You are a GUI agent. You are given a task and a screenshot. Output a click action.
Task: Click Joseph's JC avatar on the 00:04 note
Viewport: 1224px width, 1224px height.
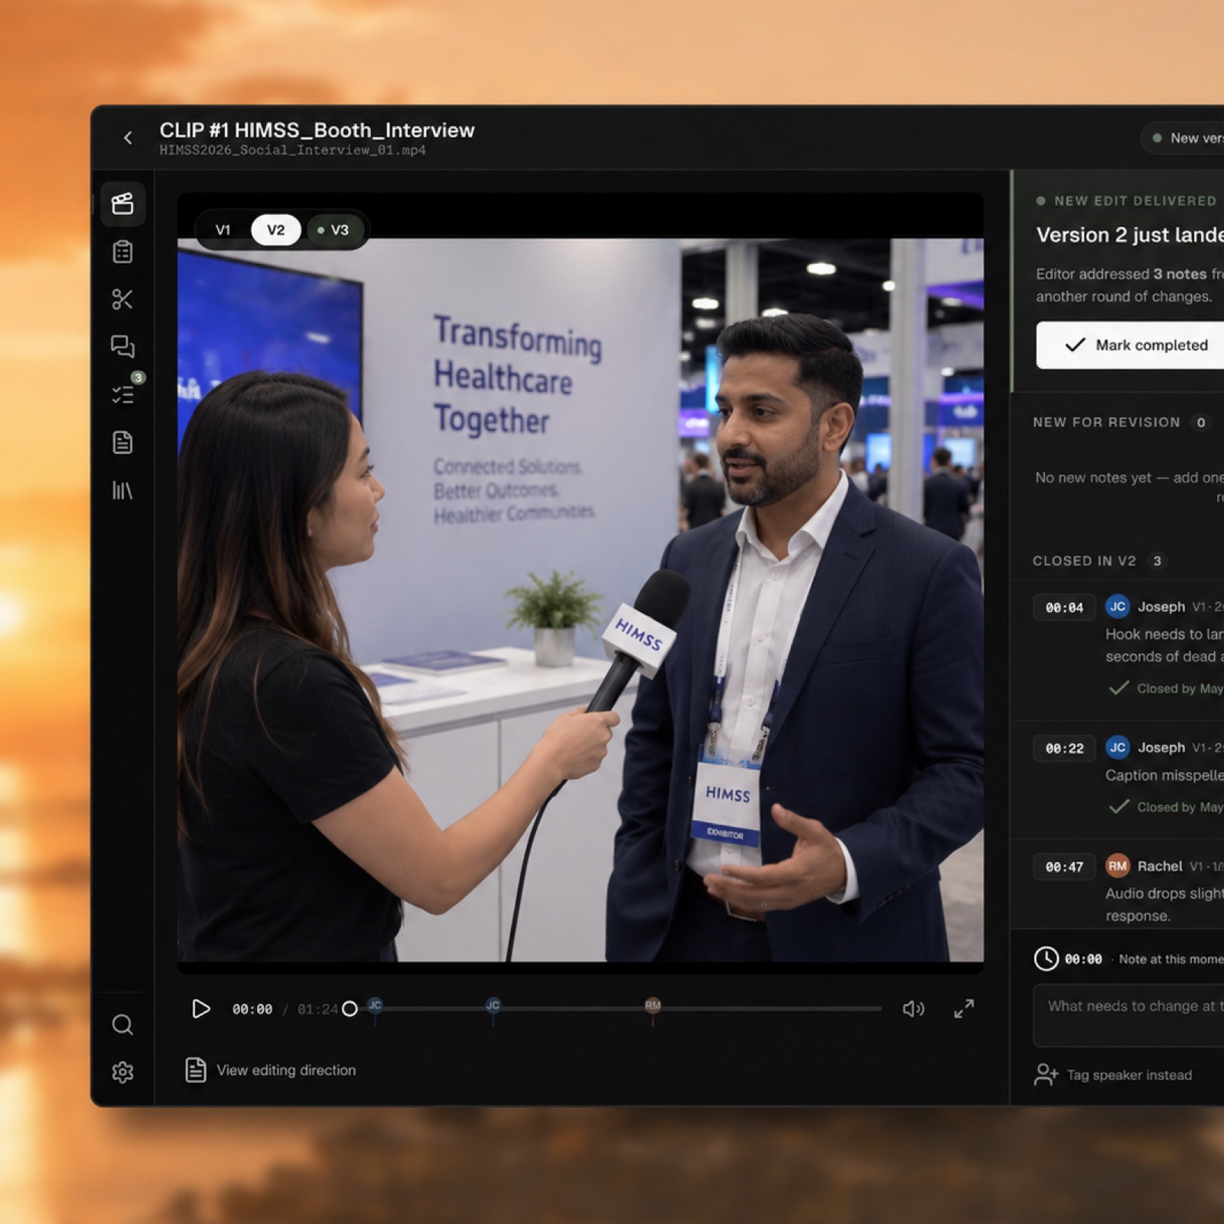[1118, 607]
